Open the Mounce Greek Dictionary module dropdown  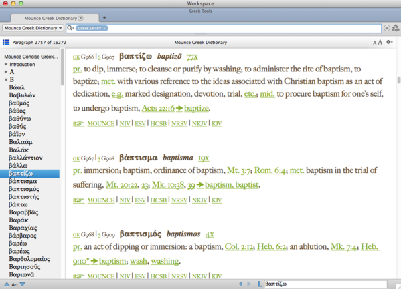(33, 28)
